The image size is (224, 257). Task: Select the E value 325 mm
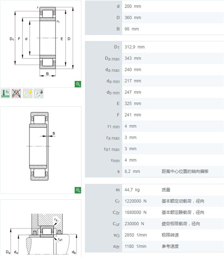coord(133,104)
